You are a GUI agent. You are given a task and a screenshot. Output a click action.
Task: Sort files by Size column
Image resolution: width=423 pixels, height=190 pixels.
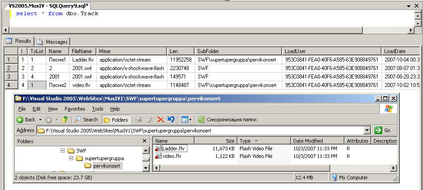pyautogui.click(x=216, y=140)
